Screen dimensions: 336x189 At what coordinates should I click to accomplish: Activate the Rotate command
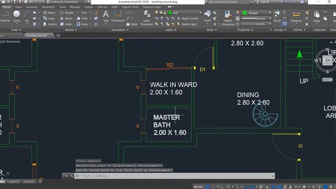point(67,13)
